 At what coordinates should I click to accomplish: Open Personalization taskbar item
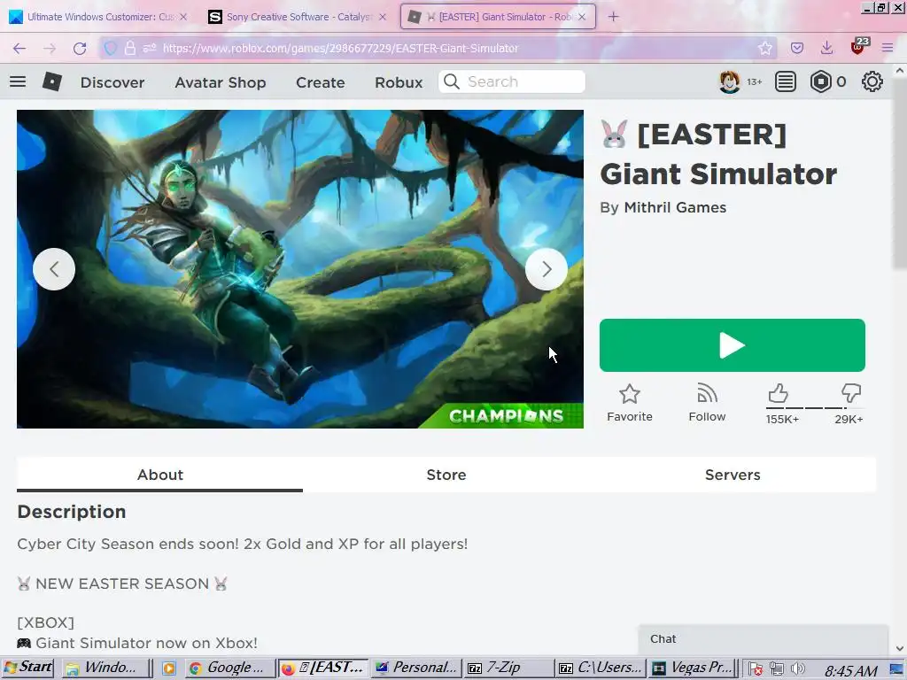point(416,668)
